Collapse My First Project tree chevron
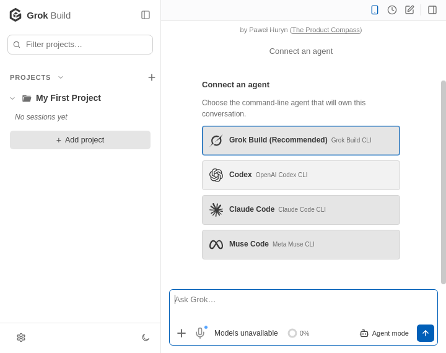This screenshot has height=353, width=446. click(x=12, y=98)
